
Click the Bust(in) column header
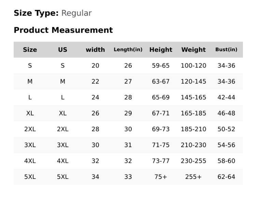(x=226, y=49)
